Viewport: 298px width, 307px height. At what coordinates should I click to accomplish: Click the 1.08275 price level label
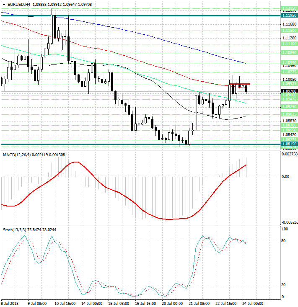click(x=289, y=139)
